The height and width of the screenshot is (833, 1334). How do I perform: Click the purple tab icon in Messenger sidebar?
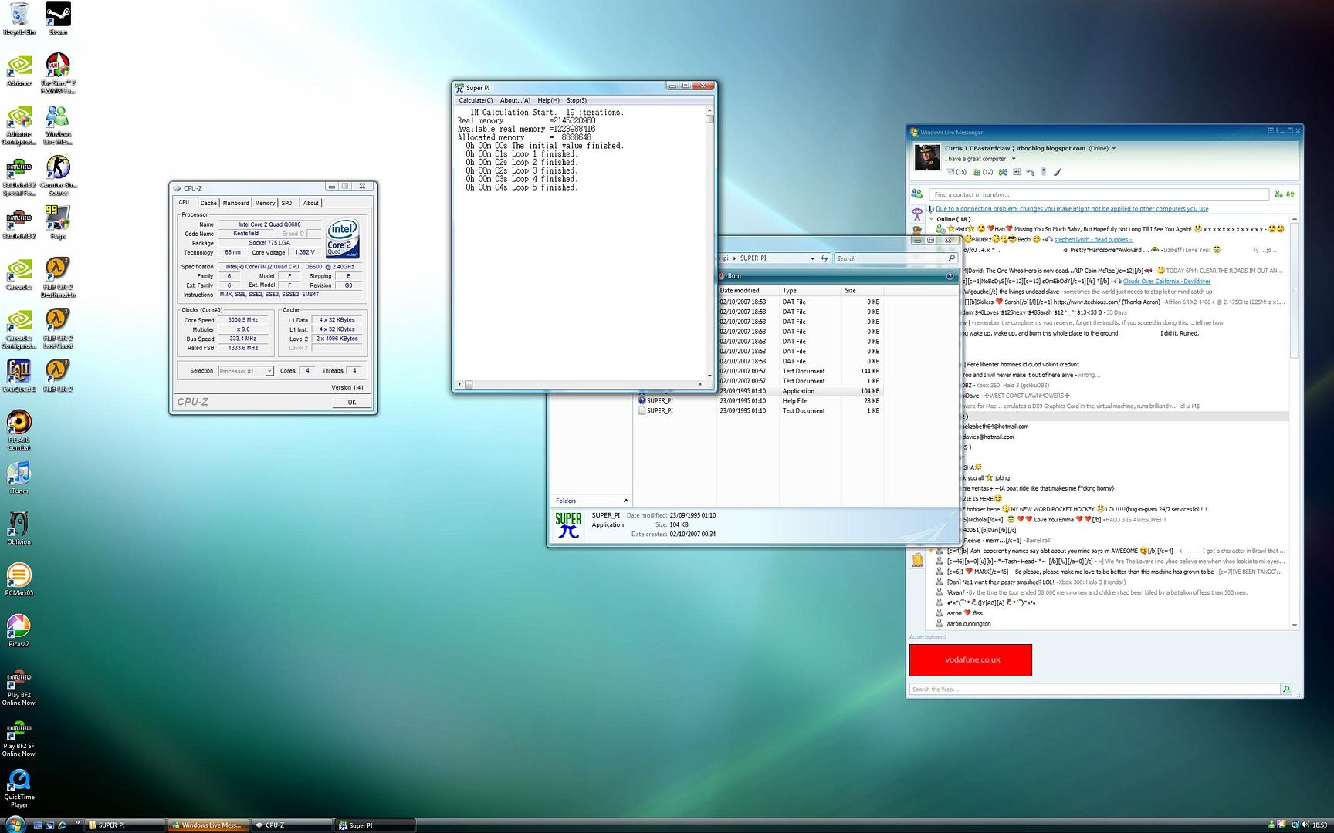[917, 214]
